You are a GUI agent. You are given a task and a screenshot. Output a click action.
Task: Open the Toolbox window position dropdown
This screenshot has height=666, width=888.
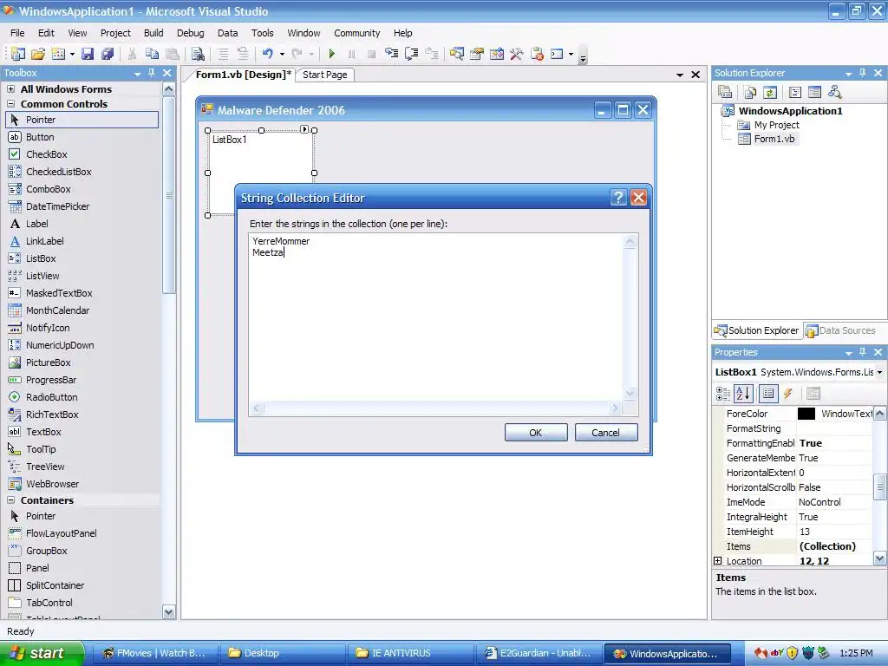tap(137, 74)
